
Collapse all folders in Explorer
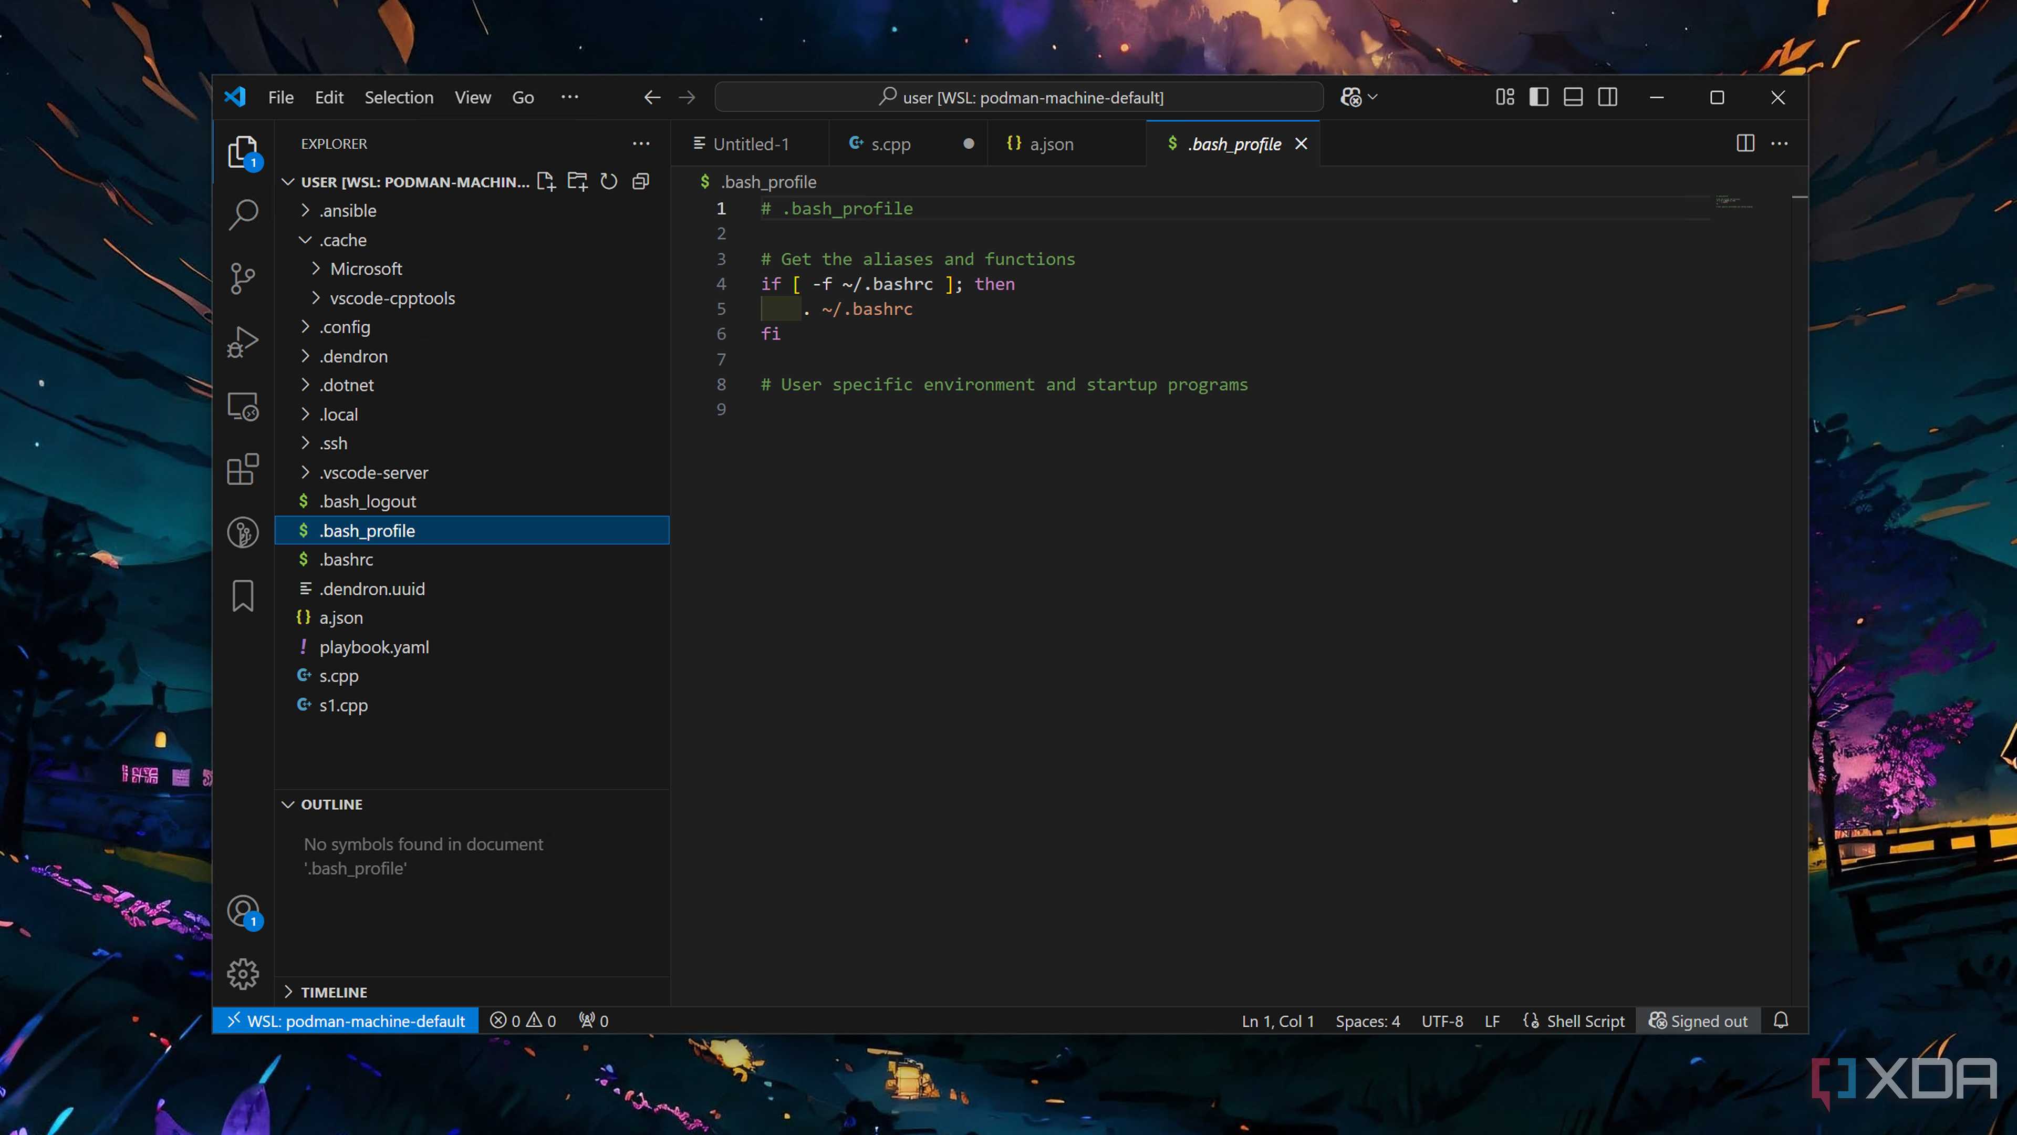640,182
